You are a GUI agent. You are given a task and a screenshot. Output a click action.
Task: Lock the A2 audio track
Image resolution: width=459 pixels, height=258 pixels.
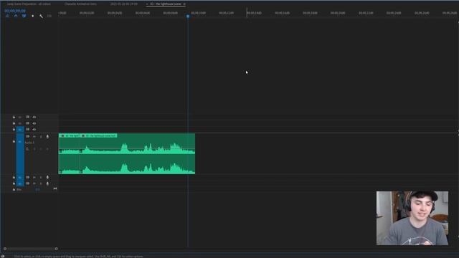pyautogui.click(x=14, y=177)
